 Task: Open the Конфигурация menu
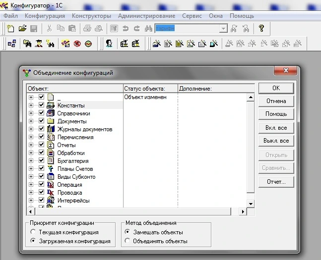pyautogui.click(x=45, y=16)
